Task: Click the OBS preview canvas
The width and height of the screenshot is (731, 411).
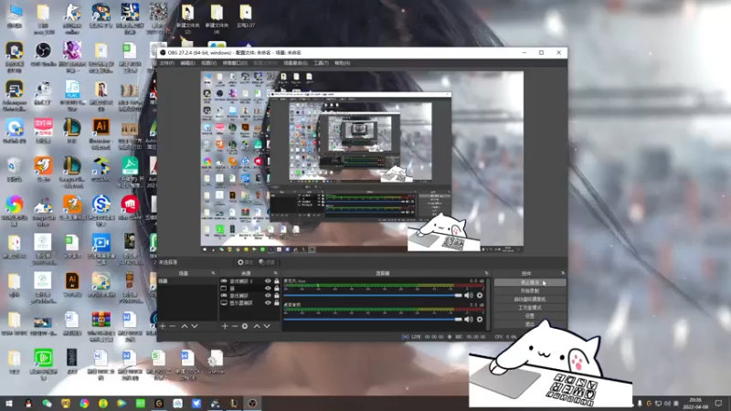Action: (362, 163)
